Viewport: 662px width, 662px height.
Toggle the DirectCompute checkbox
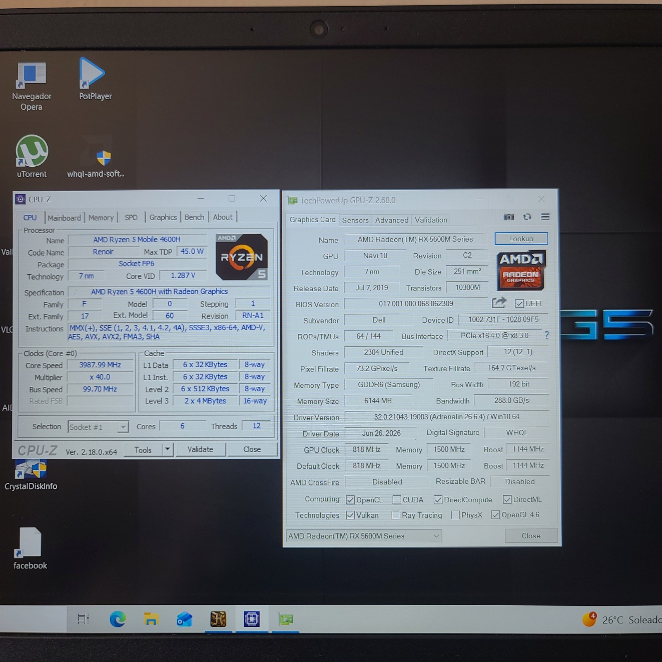pyautogui.click(x=438, y=500)
